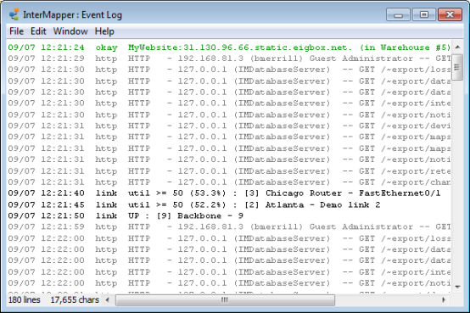
Task: Select the Chicago Router FastEthernet0/1 log line
Action: 229,193
